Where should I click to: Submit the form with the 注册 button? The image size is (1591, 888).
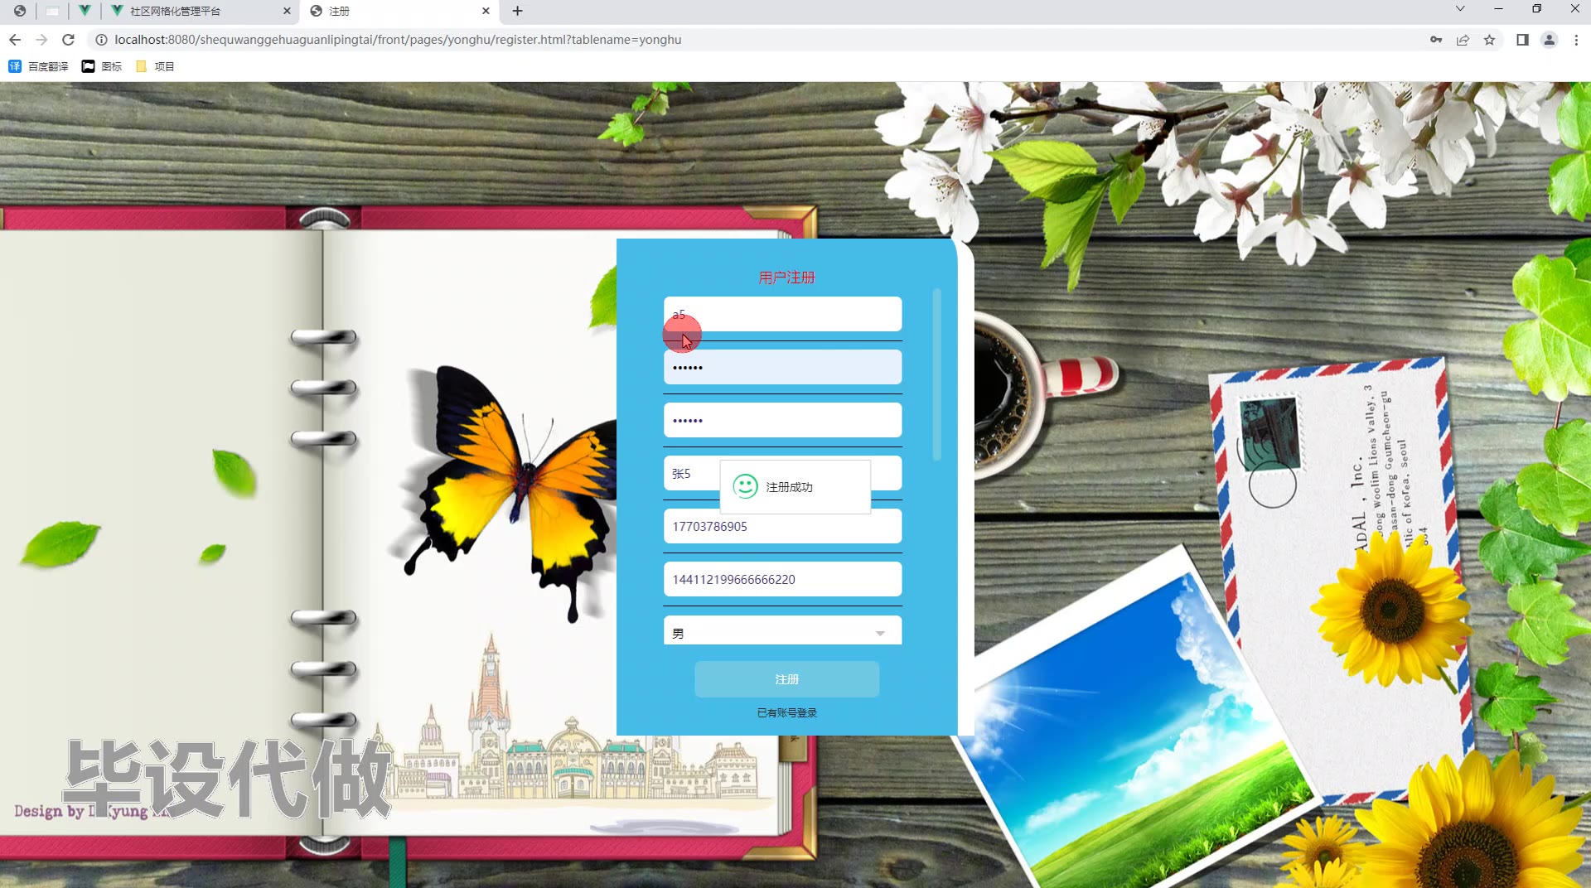point(786,679)
